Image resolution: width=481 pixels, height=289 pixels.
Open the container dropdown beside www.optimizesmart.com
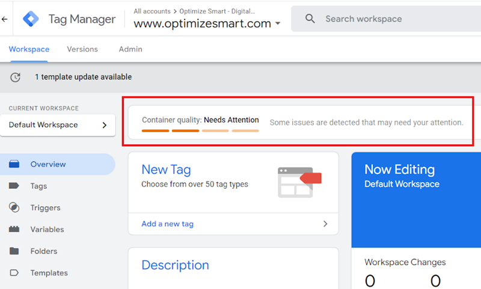tap(278, 23)
